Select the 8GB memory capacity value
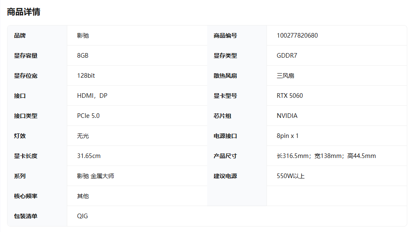This screenshot has height=232, width=411. tap(83, 56)
